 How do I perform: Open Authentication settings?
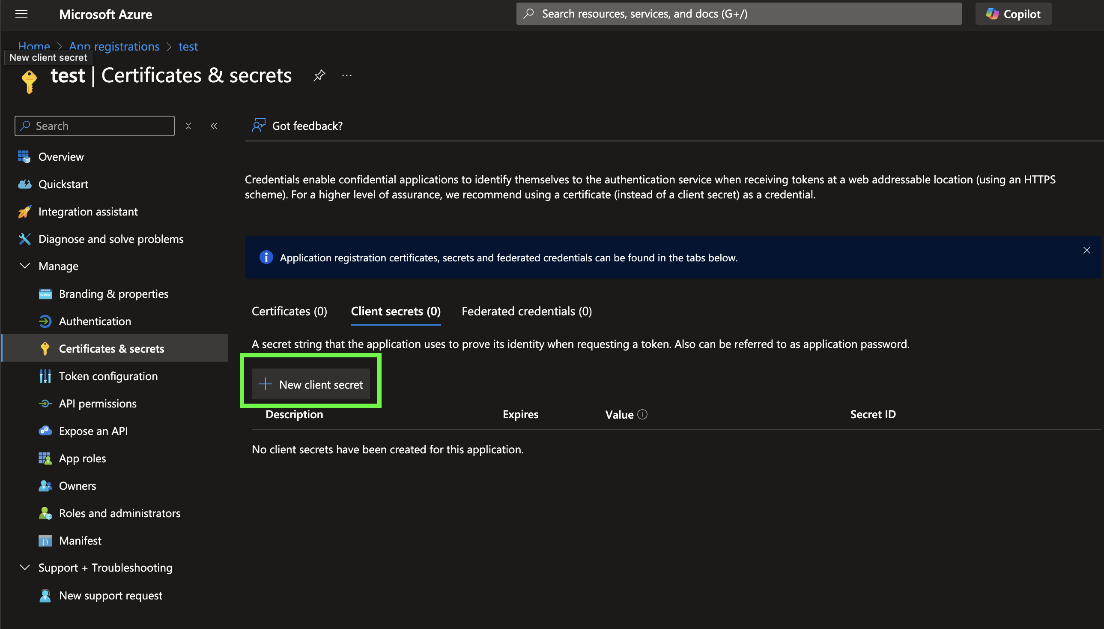95,321
